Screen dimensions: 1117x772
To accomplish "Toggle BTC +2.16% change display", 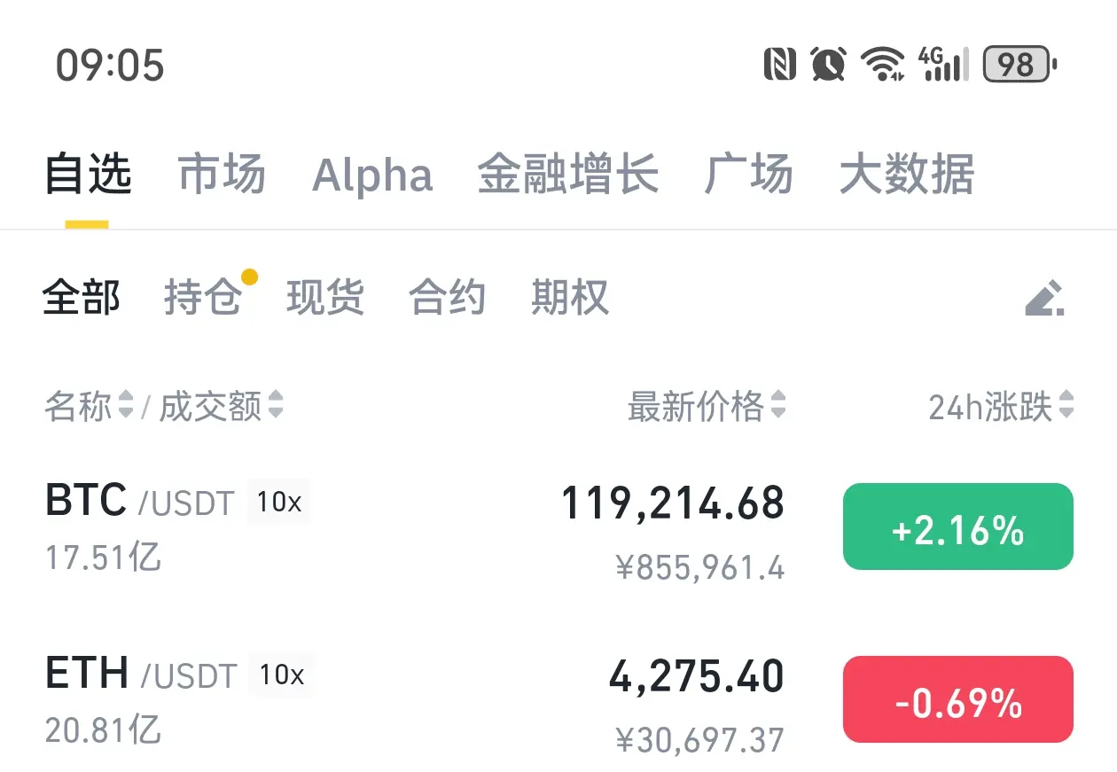I will 957,526.
